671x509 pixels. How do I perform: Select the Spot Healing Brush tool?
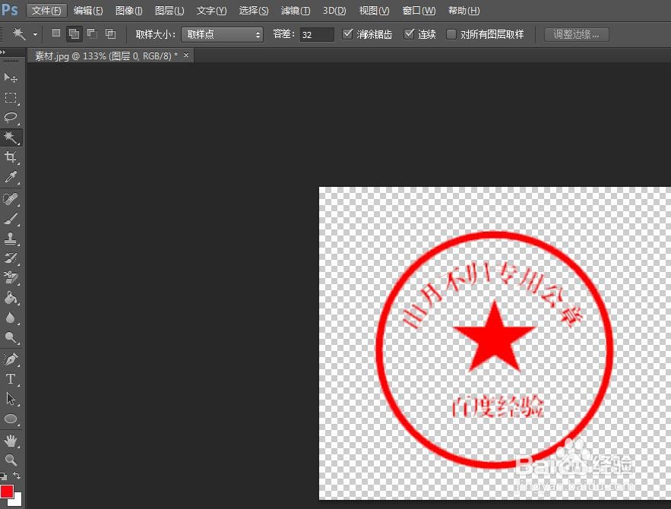(11, 199)
